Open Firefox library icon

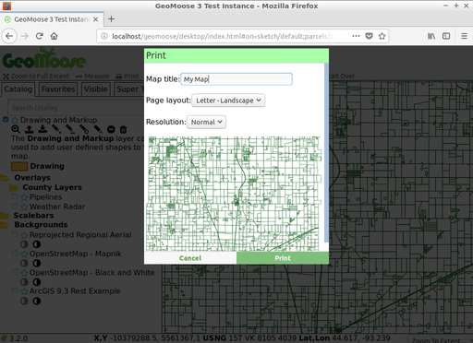[x=431, y=36]
